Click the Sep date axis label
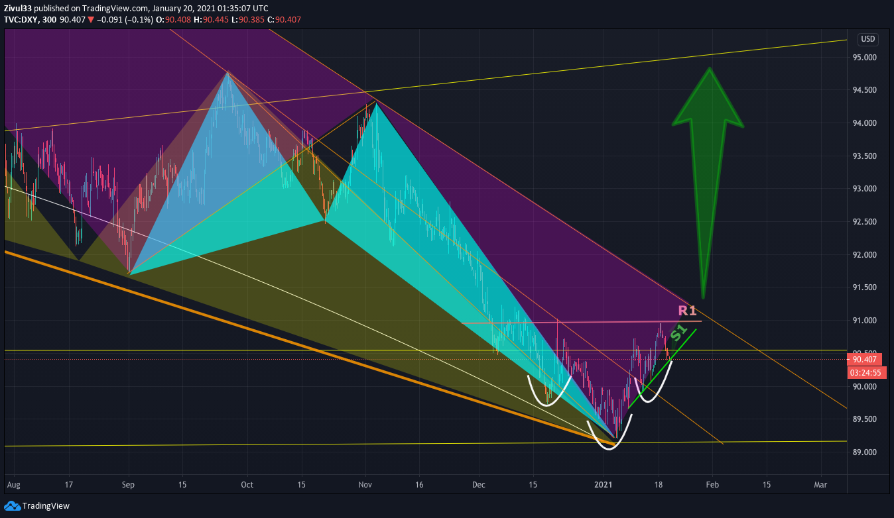This screenshot has height=518, width=894. click(x=128, y=485)
